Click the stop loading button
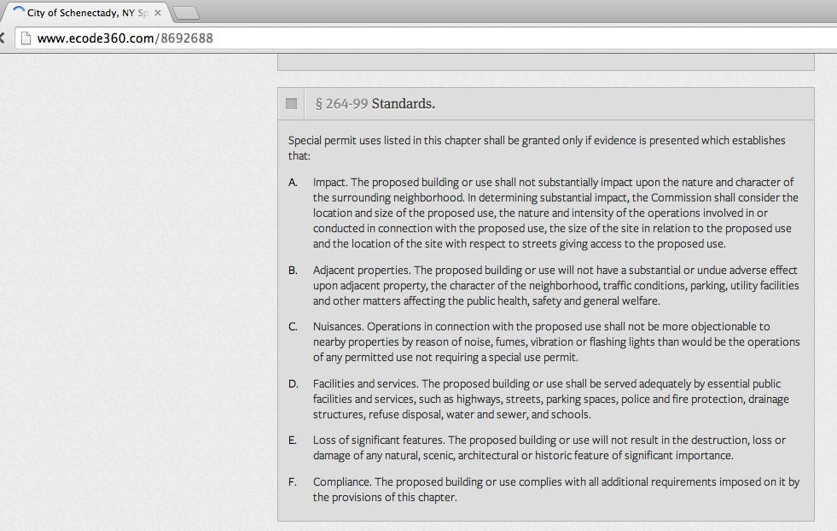 [x=3, y=38]
